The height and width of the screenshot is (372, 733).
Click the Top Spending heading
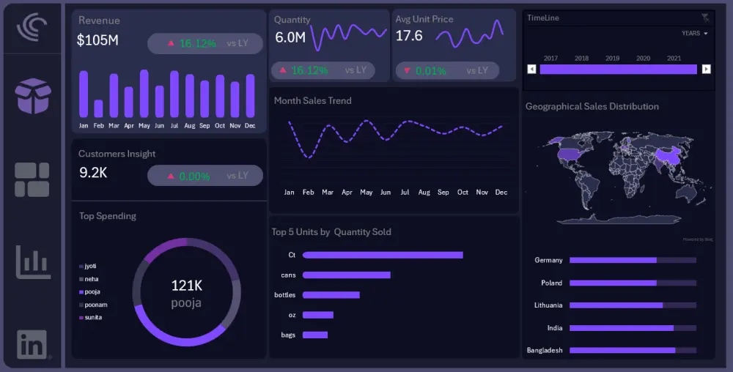[108, 215]
